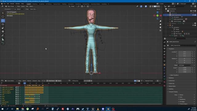Viewport: 197px width, 111px height.
Task: Switch perspective/orthographic grid icon
Action: [x=160, y=31]
